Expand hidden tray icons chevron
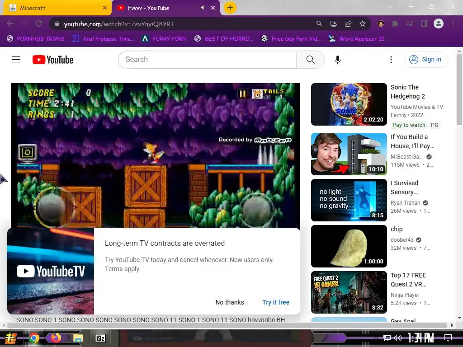Image resolution: width=463 pixels, height=347 pixels. click(x=376, y=338)
